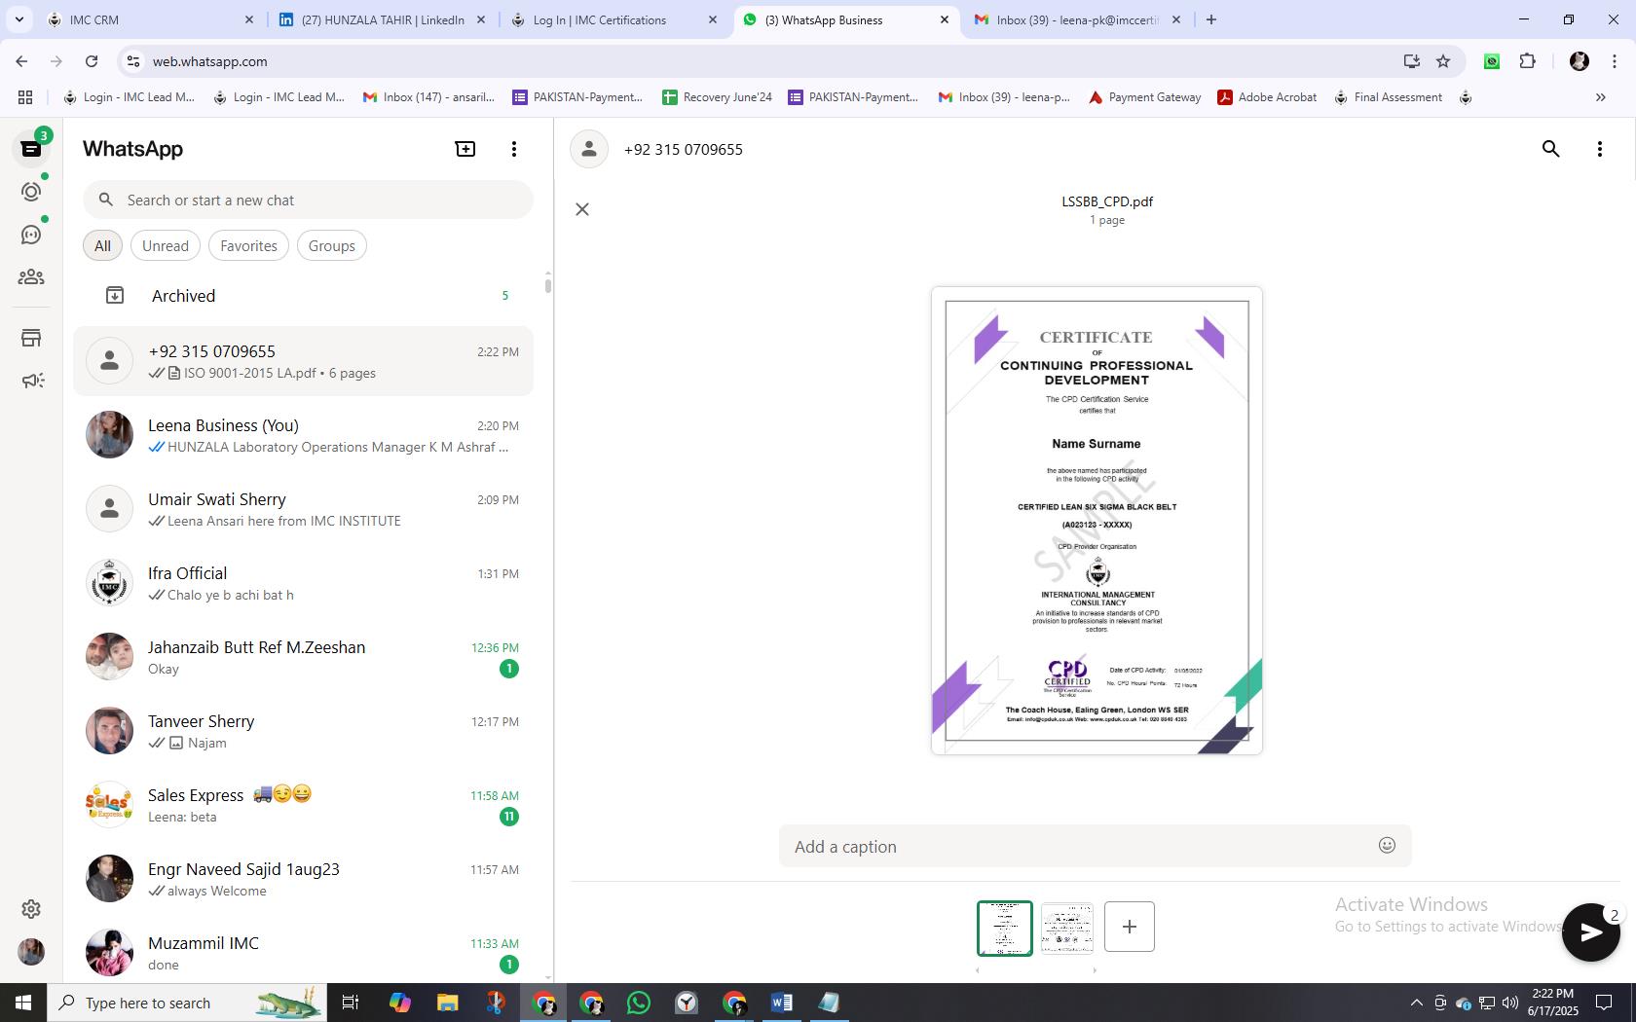
Task: Open the Communities icon in sidebar
Action: tap(31, 277)
